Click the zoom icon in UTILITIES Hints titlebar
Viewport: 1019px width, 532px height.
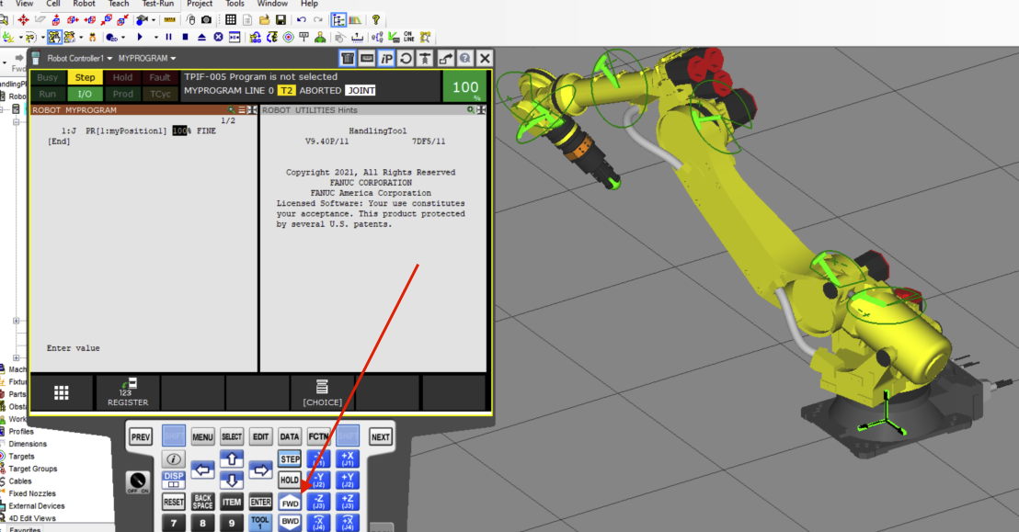471,109
